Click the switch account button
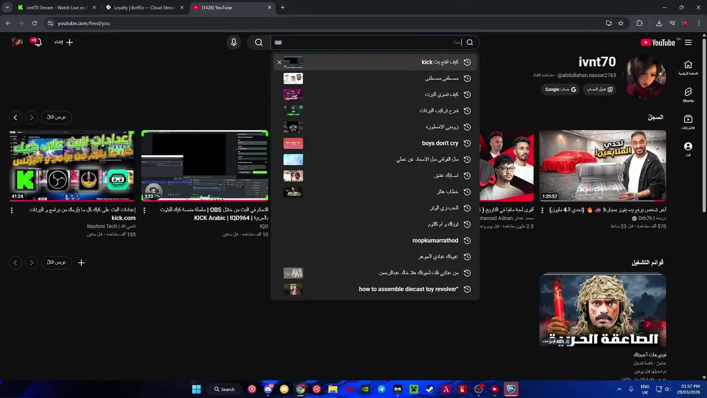This screenshot has height=398, width=707. 599,89
